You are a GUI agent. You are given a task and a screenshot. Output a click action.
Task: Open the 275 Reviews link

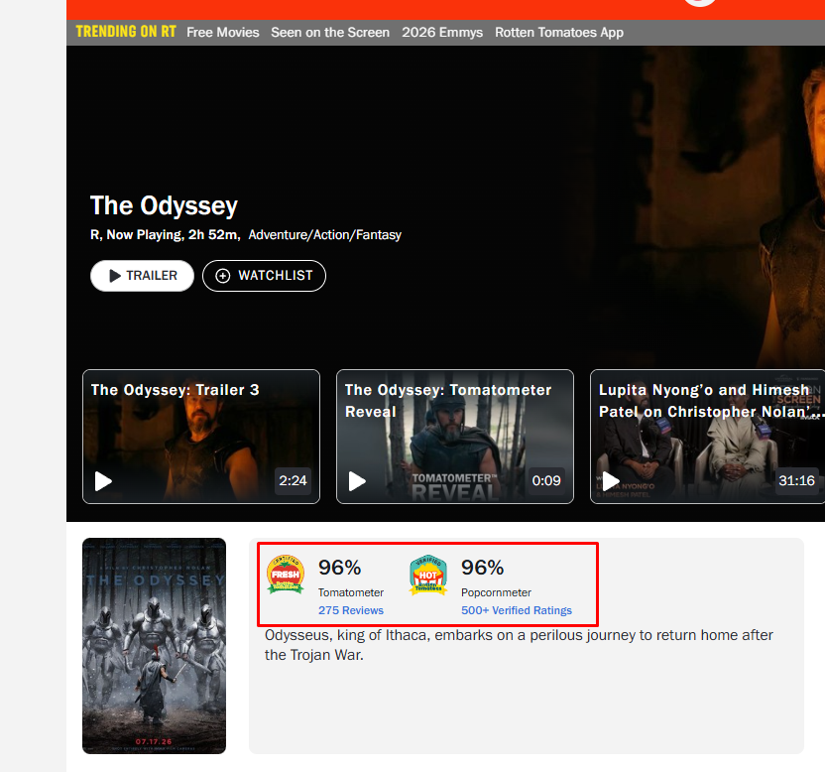tap(351, 610)
